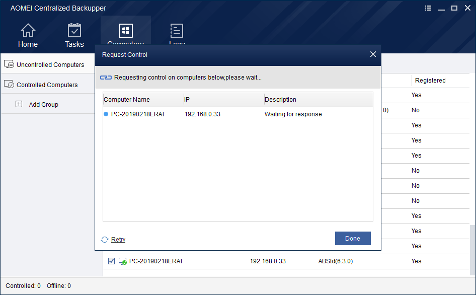The width and height of the screenshot is (476, 295).
Task: Select PC-20190218ERAT row in dialog list
Action: point(237,114)
